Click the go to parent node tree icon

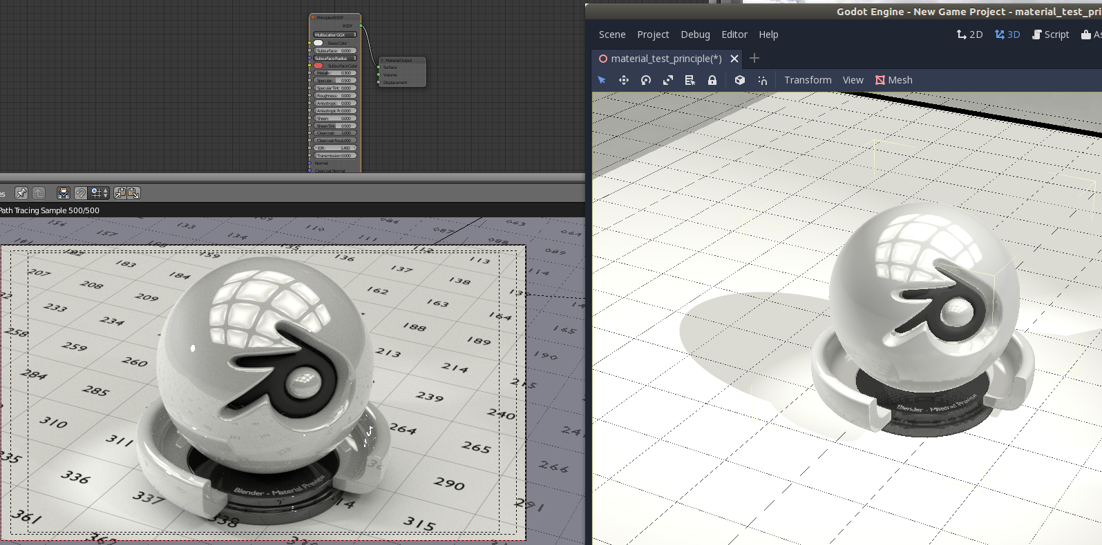tap(39, 193)
